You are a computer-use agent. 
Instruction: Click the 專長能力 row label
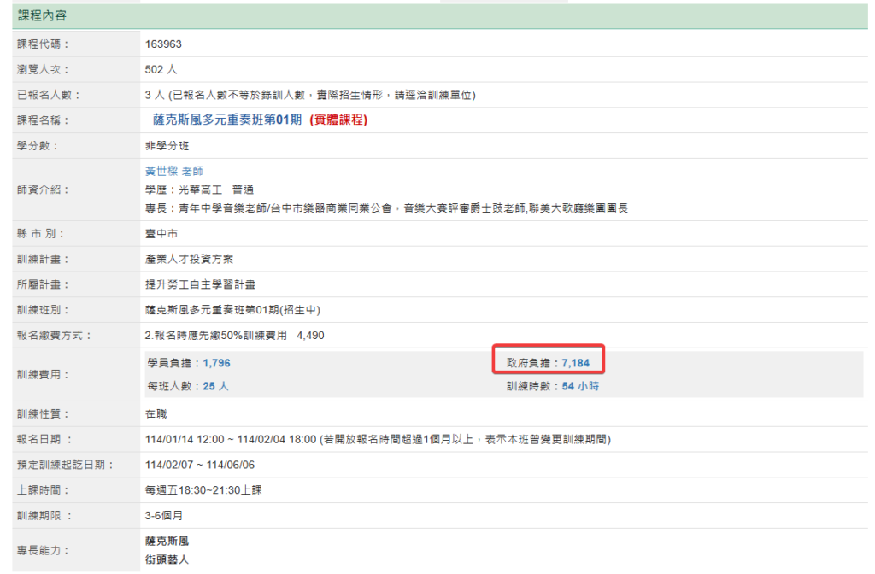(x=43, y=551)
